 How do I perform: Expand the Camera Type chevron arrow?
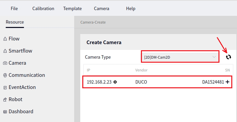(214, 57)
